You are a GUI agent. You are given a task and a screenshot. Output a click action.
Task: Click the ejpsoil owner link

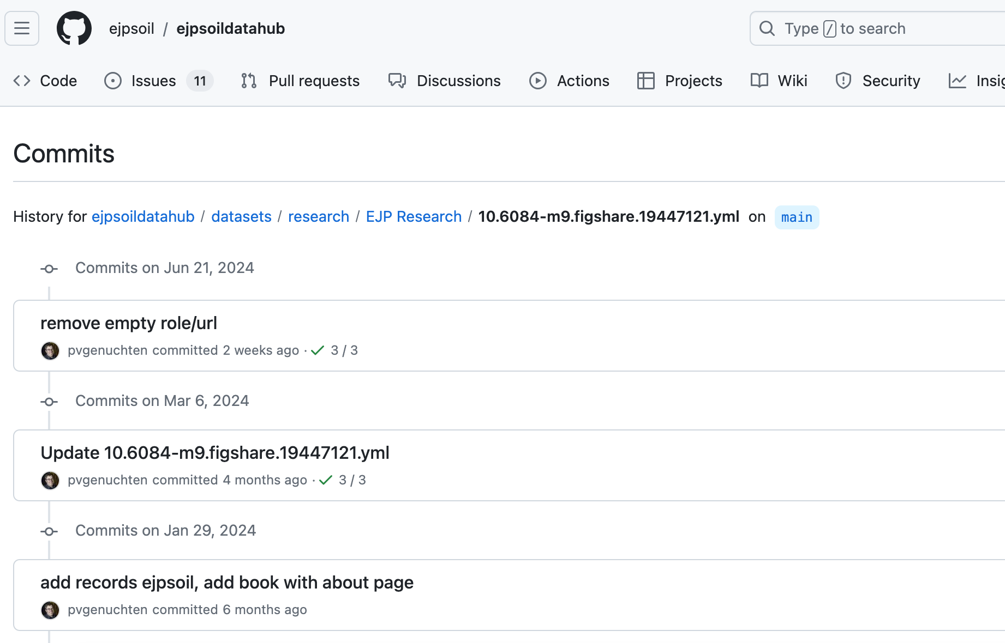click(131, 28)
